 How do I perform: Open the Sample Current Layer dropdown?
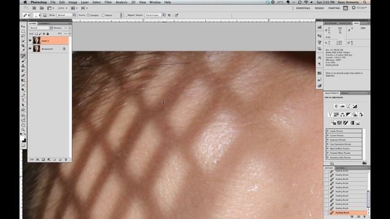(155, 15)
